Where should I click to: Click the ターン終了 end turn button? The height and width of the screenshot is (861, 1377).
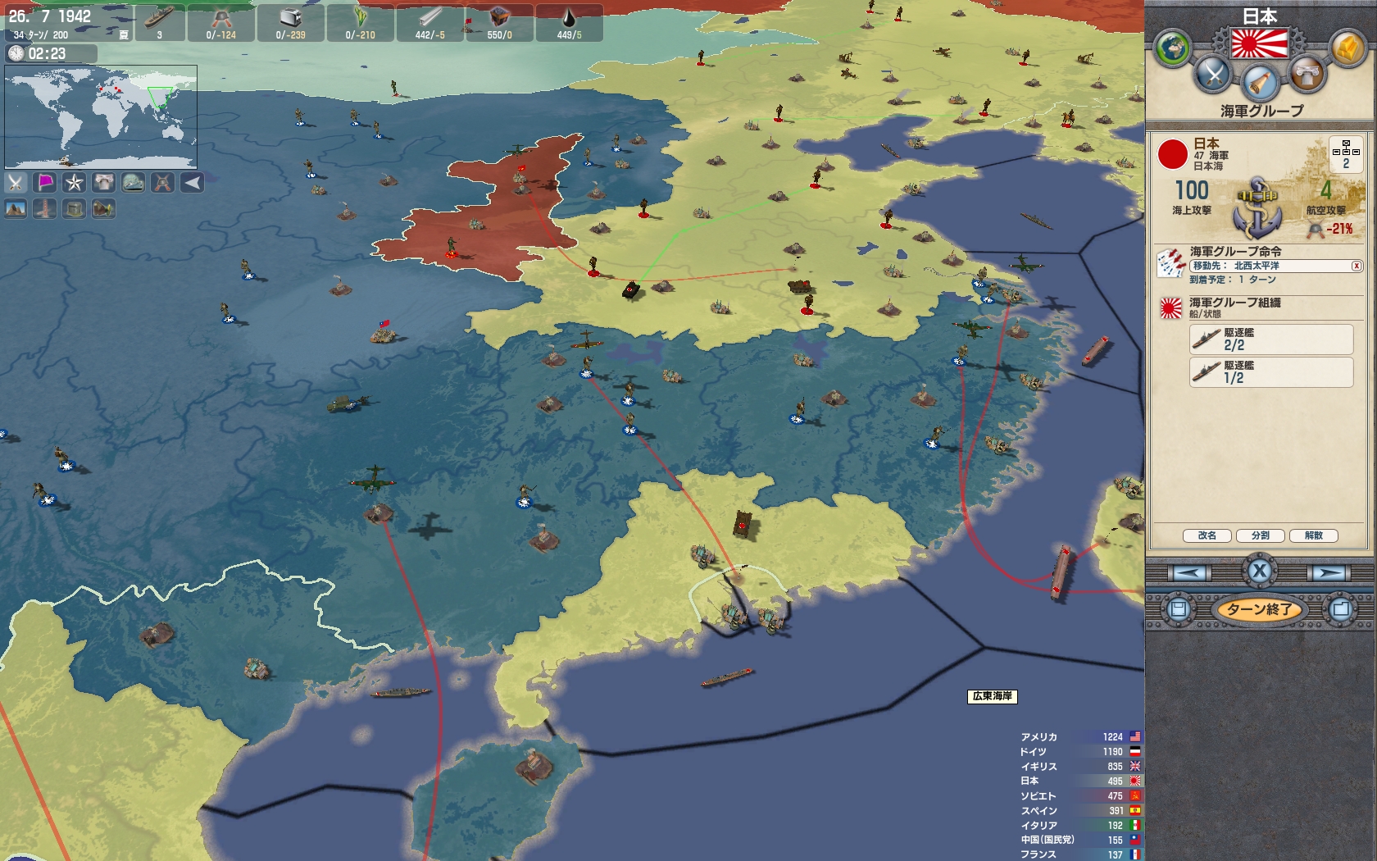point(1260,609)
